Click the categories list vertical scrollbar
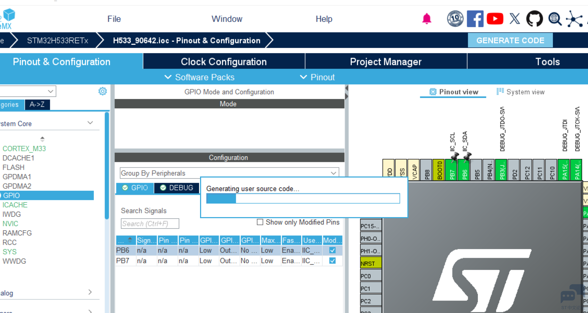The width and height of the screenshot is (588, 313). [107, 165]
